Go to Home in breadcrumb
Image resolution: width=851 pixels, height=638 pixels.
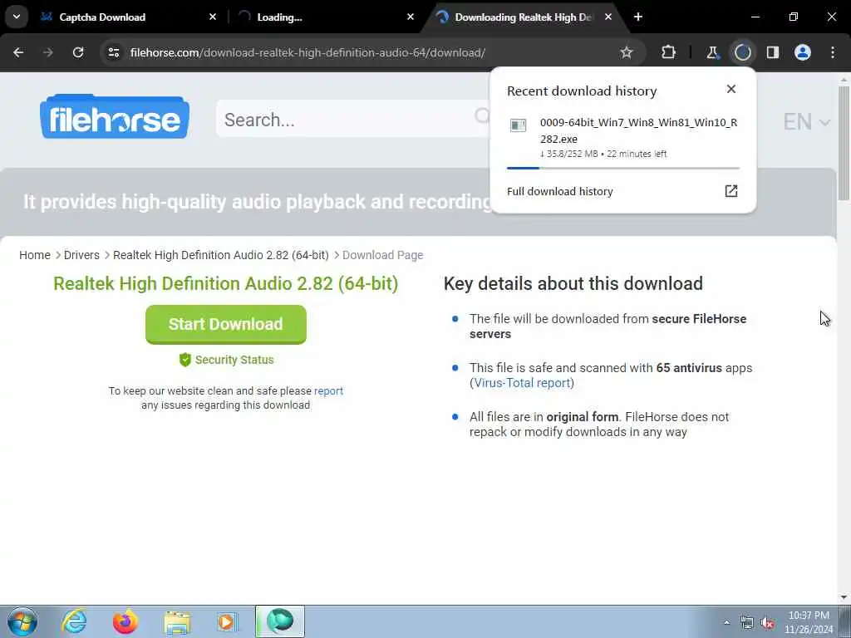[35, 255]
